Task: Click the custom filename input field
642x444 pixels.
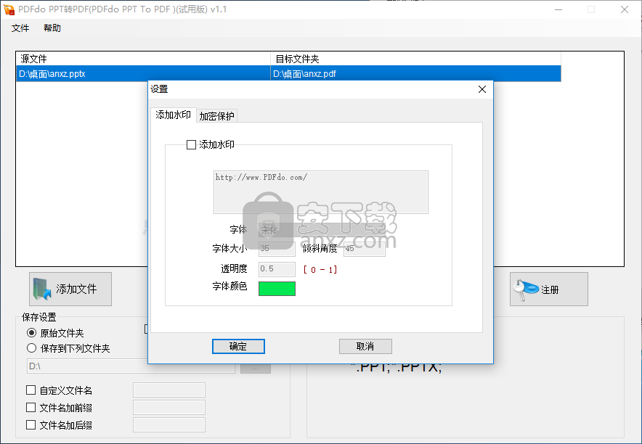Action: 169,390
